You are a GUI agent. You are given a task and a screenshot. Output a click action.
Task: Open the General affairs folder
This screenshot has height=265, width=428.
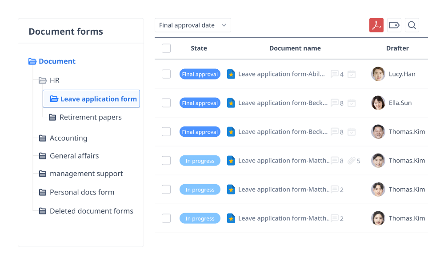point(74,156)
